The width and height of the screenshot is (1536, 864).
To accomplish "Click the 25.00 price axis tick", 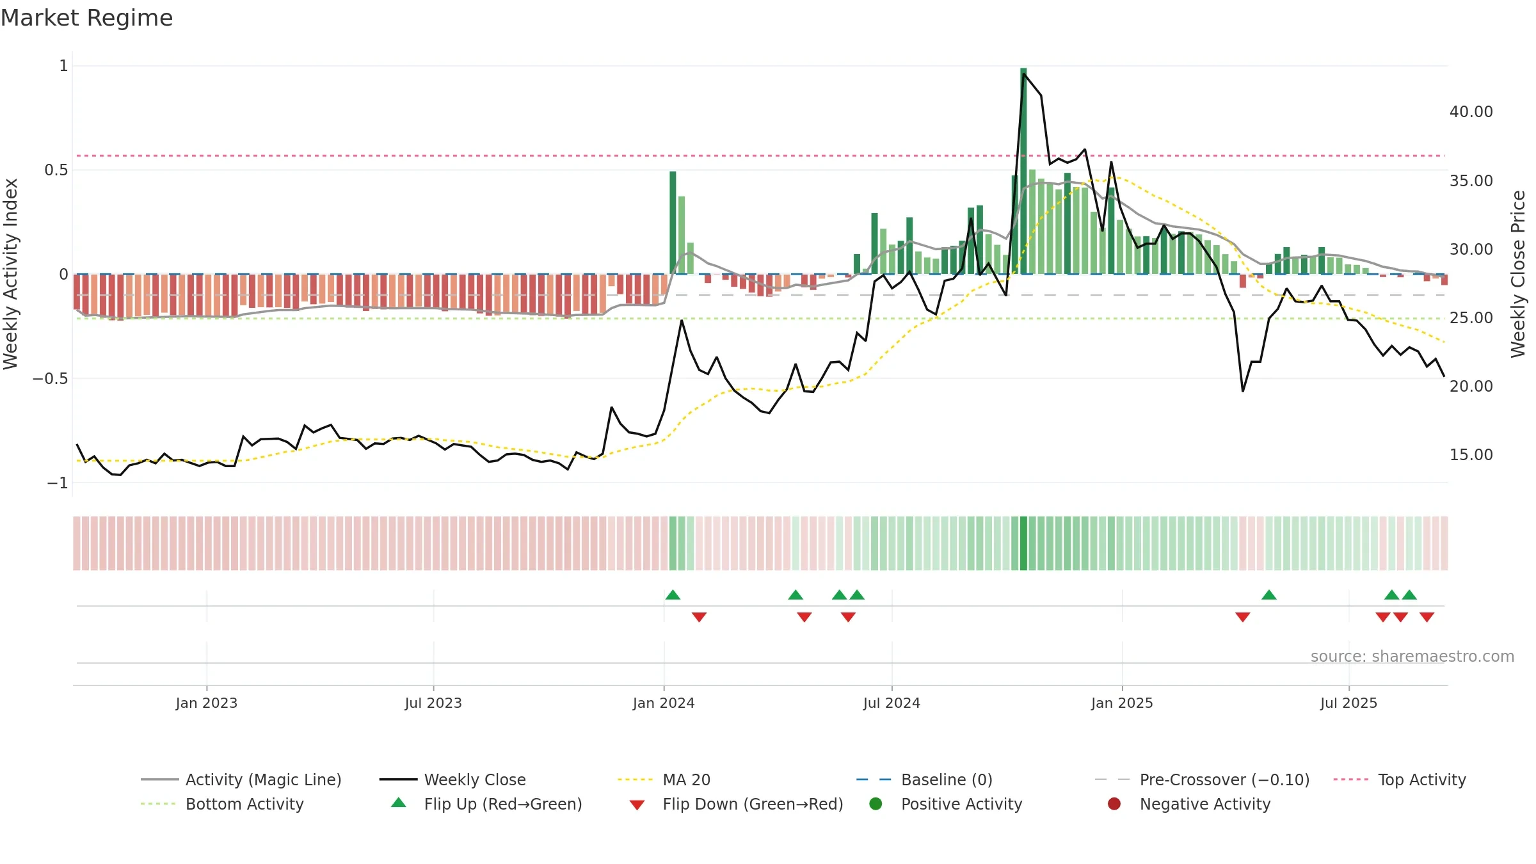I will (x=1471, y=318).
